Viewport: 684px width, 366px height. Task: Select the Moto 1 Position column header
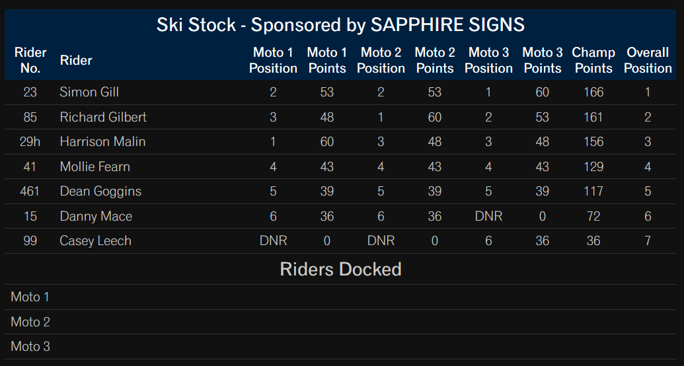273,60
